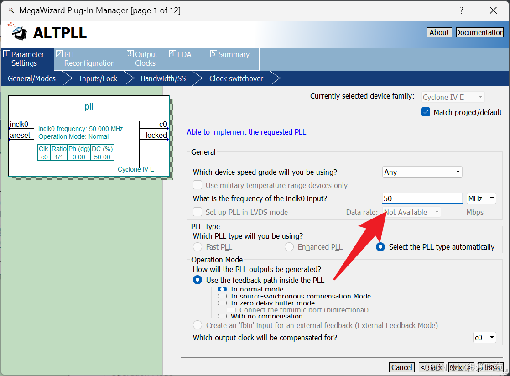The width and height of the screenshot is (510, 376).
Task: Select zero delay buffer mode option
Action: [222, 303]
